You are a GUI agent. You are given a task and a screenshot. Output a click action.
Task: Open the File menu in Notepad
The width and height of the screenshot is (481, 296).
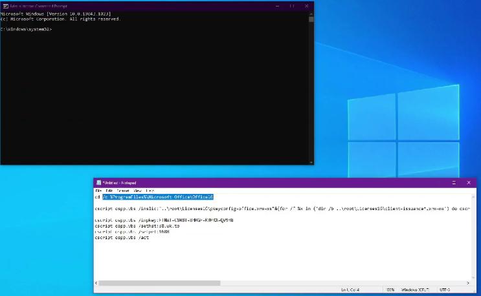pos(98,191)
